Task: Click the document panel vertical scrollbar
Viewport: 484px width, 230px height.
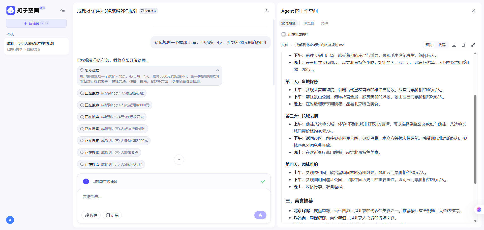Action: pyautogui.click(x=475, y=139)
